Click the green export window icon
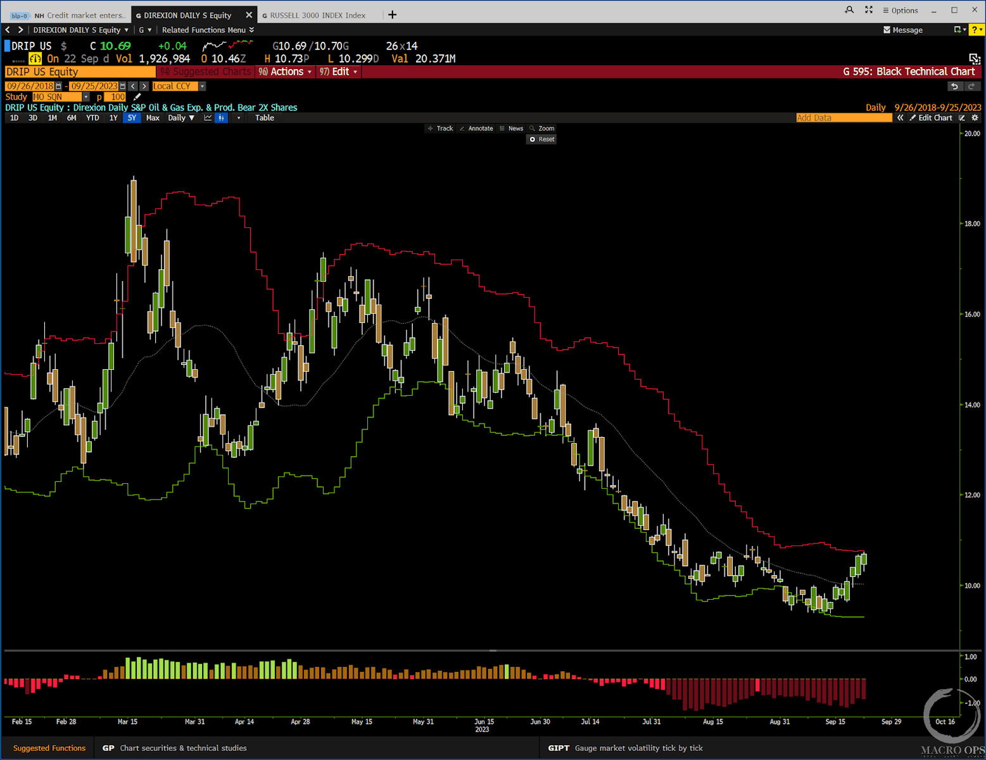The height and width of the screenshot is (760, 986). coord(959,30)
